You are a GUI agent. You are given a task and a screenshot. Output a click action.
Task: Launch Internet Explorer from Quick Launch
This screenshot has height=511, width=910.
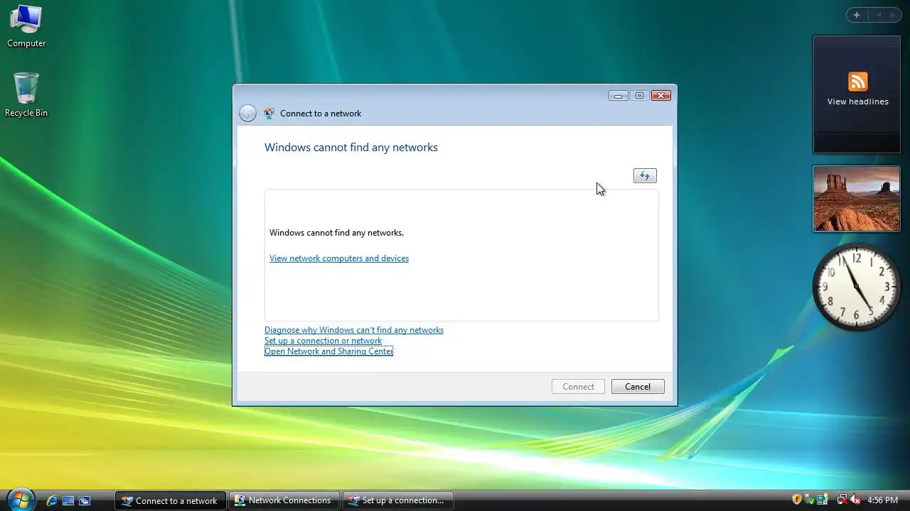(52, 500)
